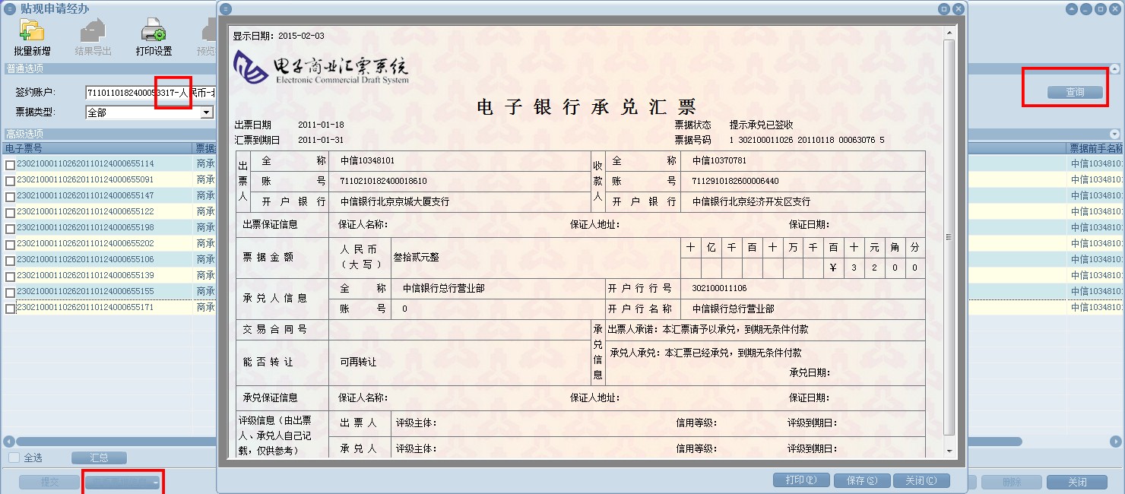Click the 批量新增 folder icon

click(32, 30)
